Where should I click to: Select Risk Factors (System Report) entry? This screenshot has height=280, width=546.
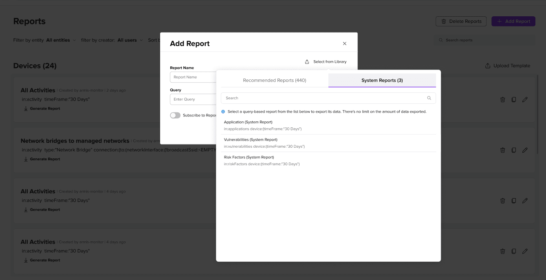328,160
